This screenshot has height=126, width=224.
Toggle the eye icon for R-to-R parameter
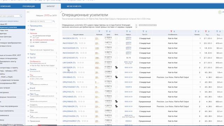pyautogui.click(x=28, y=89)
